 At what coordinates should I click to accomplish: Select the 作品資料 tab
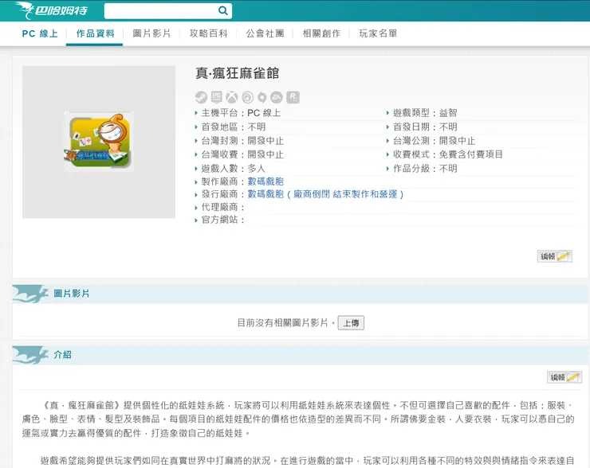point(95,33)
